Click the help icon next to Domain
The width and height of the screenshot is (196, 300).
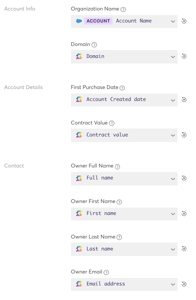click(x=94, y=44)
